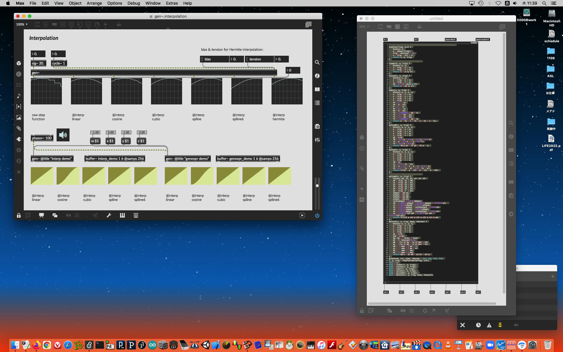Open the Extras menu
563x352 pixels.
pyautogui.click(x=172, y=3)
